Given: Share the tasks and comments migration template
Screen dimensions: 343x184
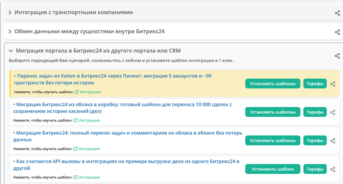Looking at the screenshot, I should point(333,141).
